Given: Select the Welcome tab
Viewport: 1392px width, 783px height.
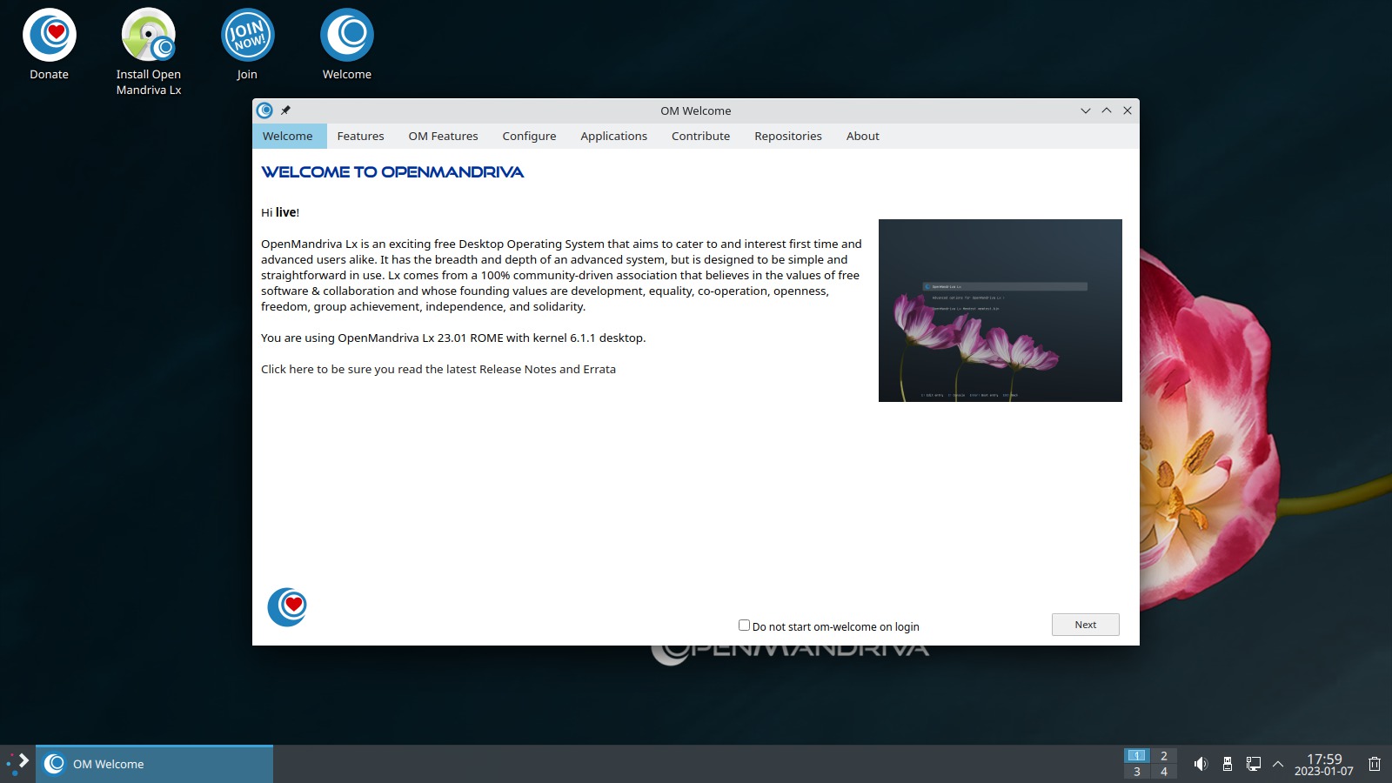Looking at the screenshot, I should click(288, 136).
